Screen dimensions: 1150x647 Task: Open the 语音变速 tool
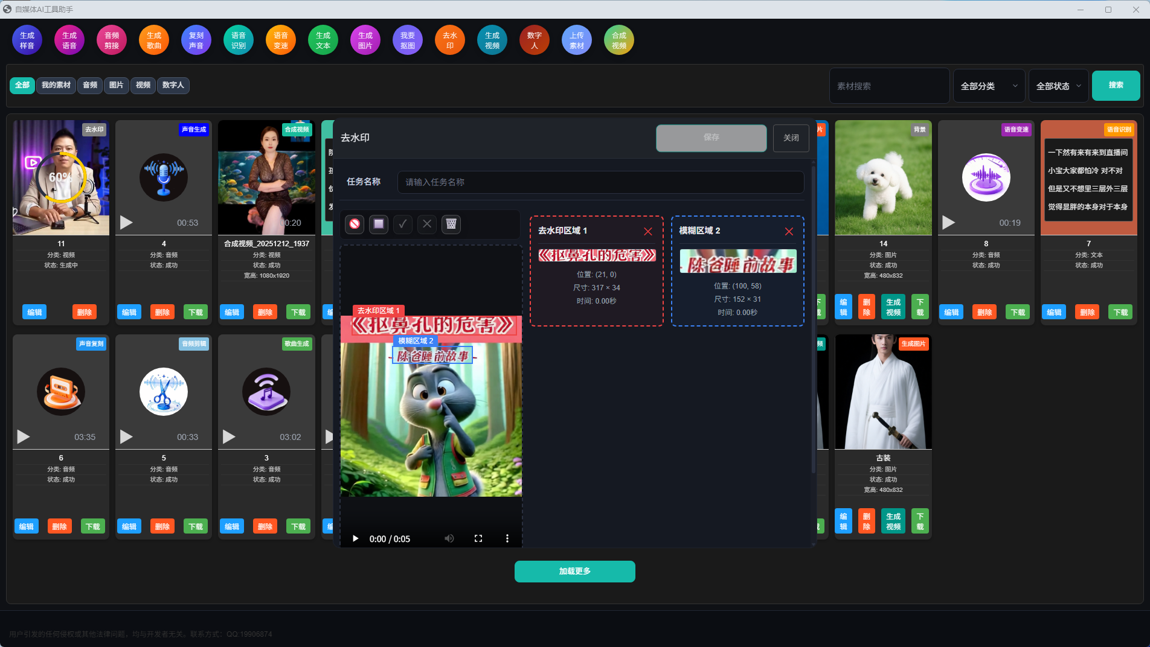pyautogui.click(x=281, y=40)
